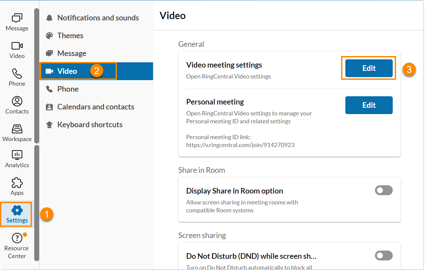Select Themes in the settings menu
Viewport: 425px width, 271px height.
70,35
